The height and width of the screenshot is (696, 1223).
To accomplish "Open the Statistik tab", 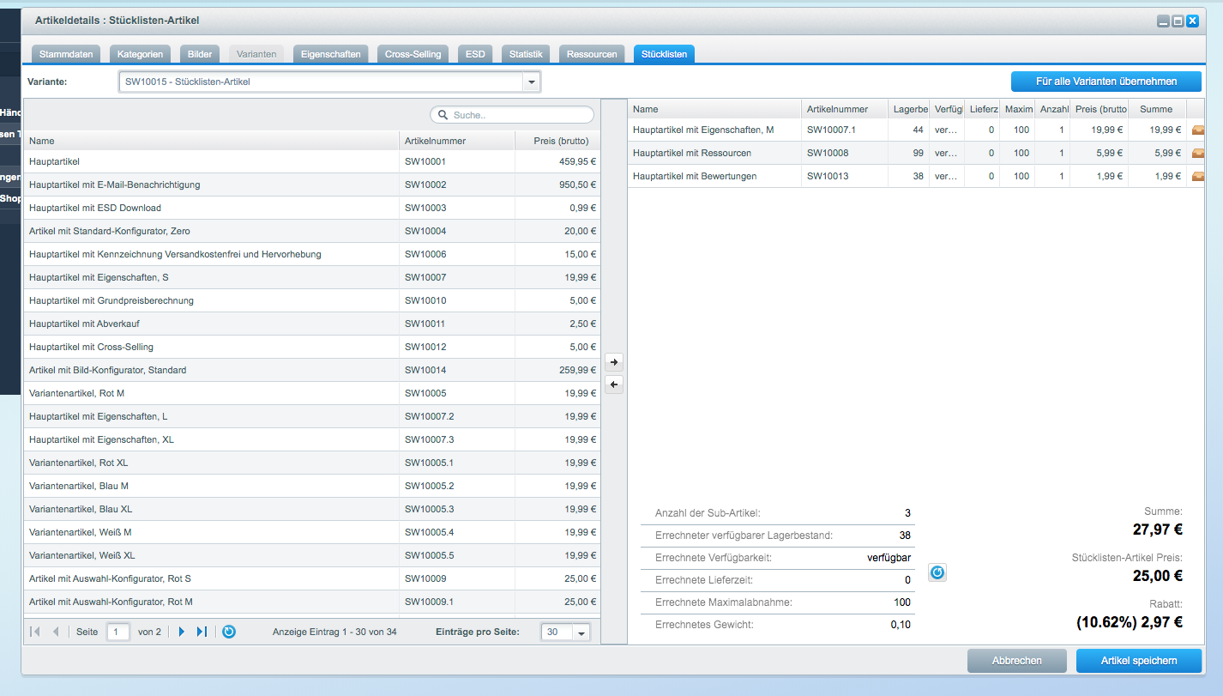I will (526, 54).
